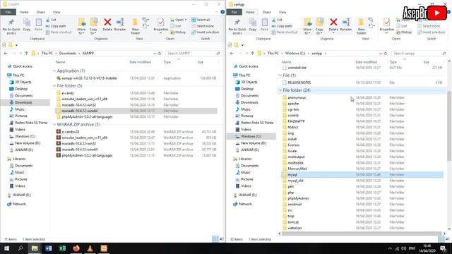Click Select none in left window ribbon
452x254 pixels.
(203, 26)
